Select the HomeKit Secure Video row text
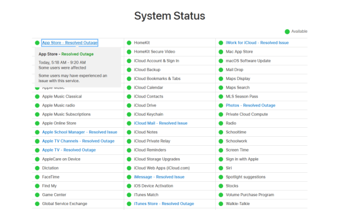The height and width of the screenshot is (210, 339). 154,52
